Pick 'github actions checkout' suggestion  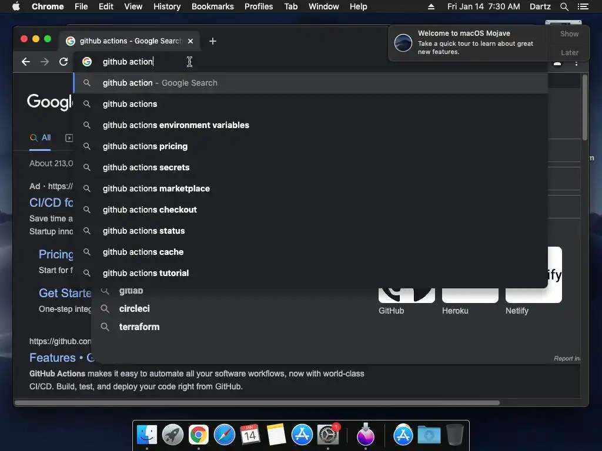click(x=310, y=210)
